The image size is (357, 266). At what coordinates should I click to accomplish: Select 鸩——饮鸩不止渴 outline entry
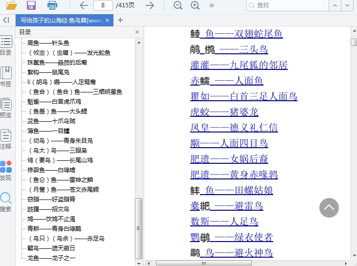(51, 219)
